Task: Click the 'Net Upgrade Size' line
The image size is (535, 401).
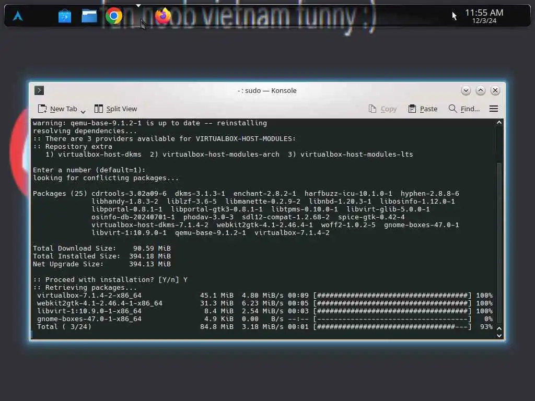Action: (102, 264)
